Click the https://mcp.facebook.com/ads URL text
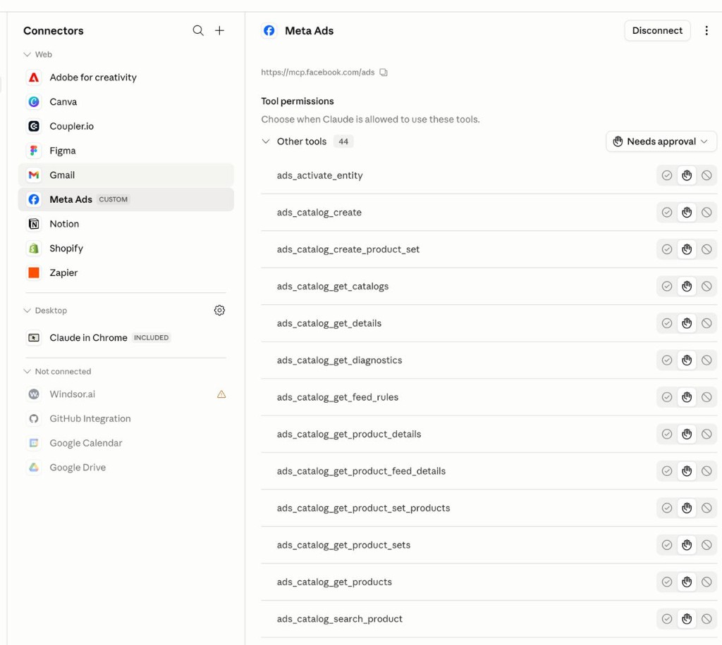 [318, 73]
